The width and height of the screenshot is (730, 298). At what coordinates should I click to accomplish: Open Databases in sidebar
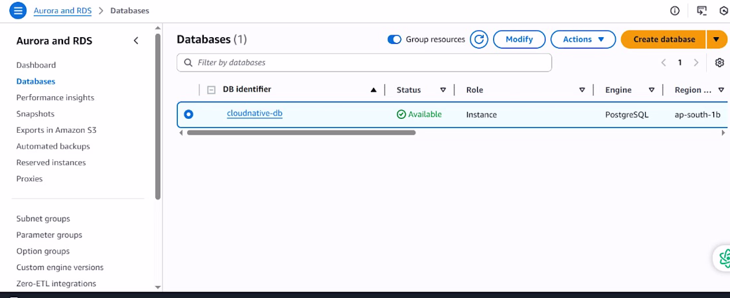click(36, 82)
